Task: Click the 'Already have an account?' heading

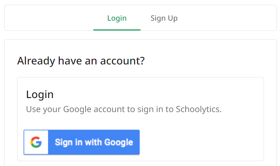Action: click(x=81, y=61)
